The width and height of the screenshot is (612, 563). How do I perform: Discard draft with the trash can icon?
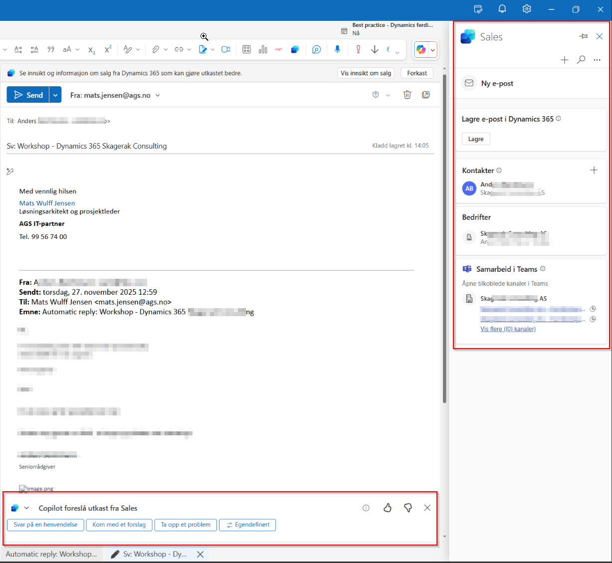point(407,95)
